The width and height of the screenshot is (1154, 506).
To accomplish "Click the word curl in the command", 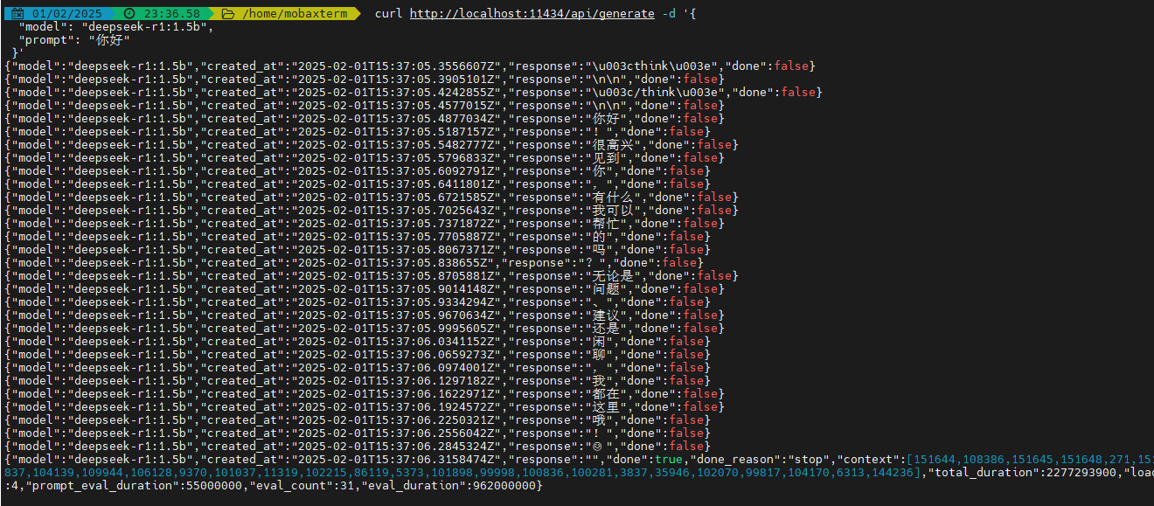I will coord(388,14).
